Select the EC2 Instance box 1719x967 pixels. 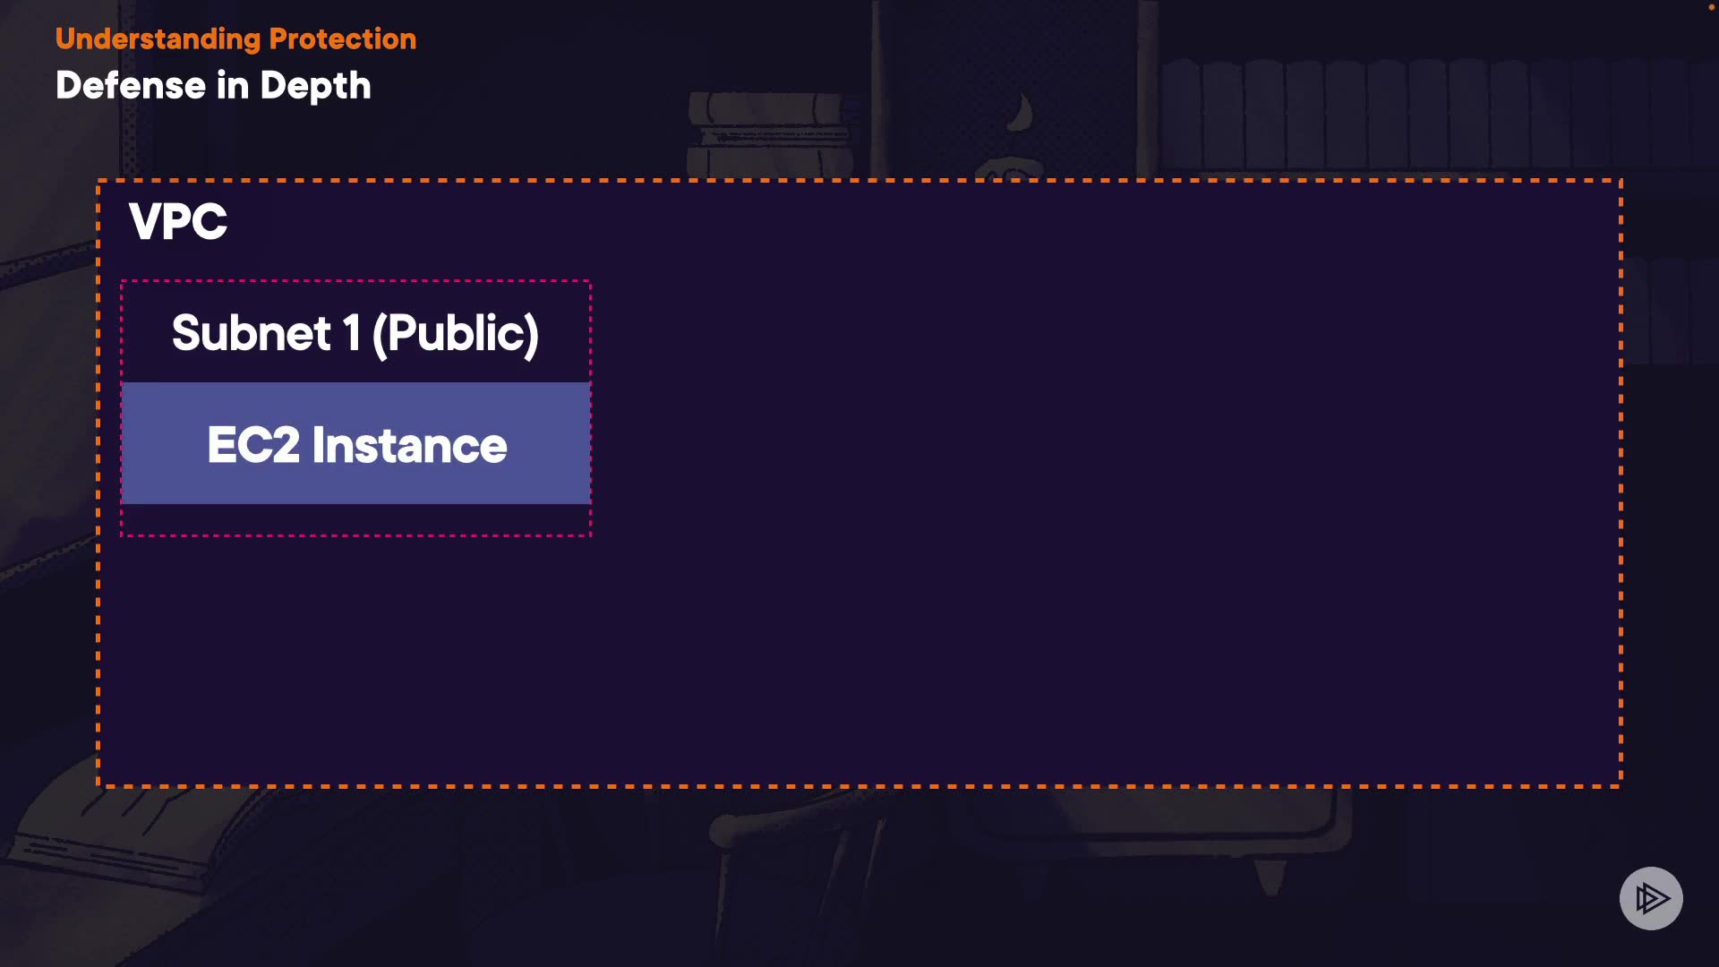click(355, 443)
